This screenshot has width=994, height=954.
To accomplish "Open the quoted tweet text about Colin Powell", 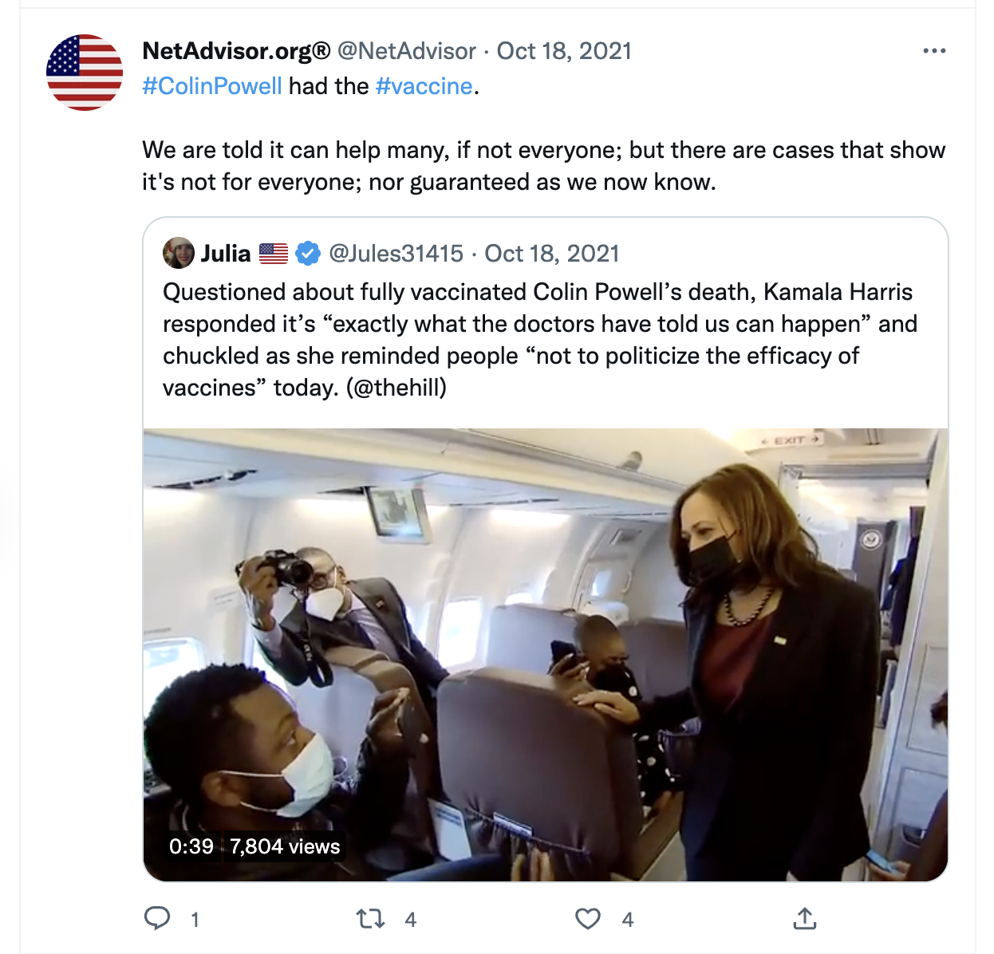I will click(x=539, y=340).
